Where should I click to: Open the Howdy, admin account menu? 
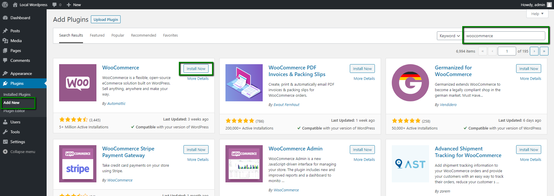[x=536, y=5]
